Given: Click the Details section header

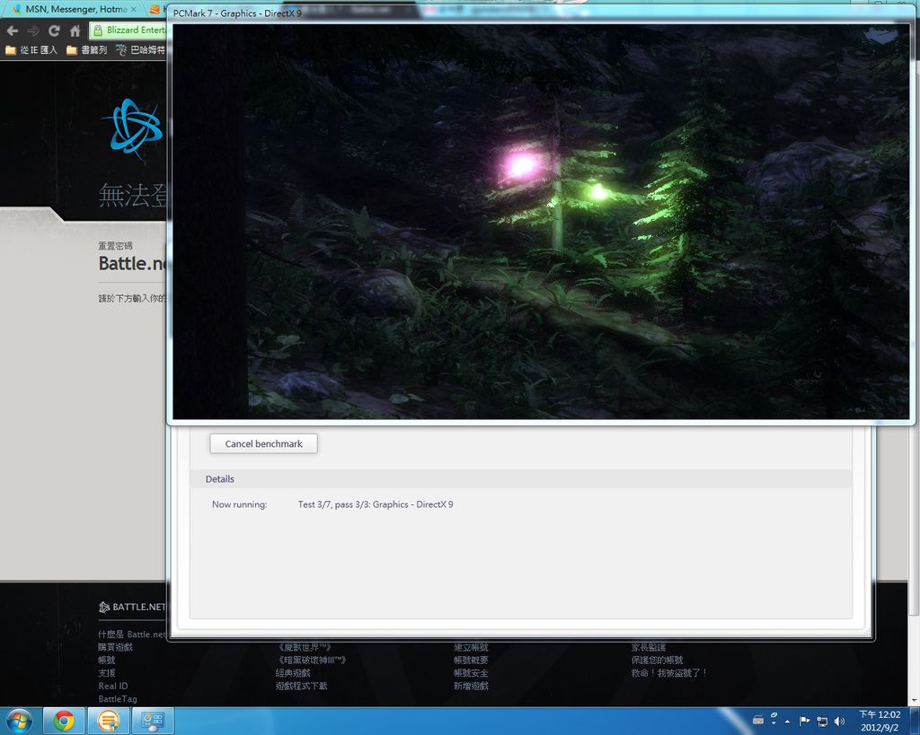Looking at the screenshot, I should point(521,479).
